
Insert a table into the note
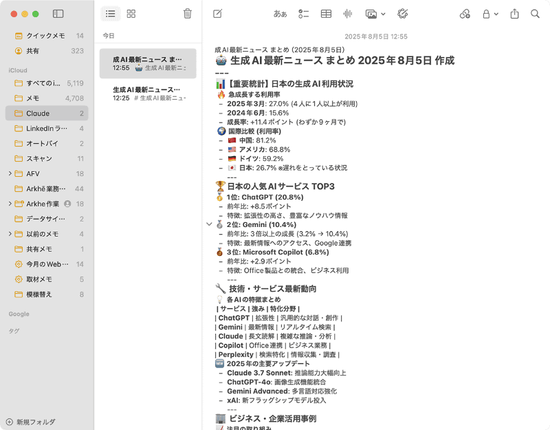coord(326,14)
